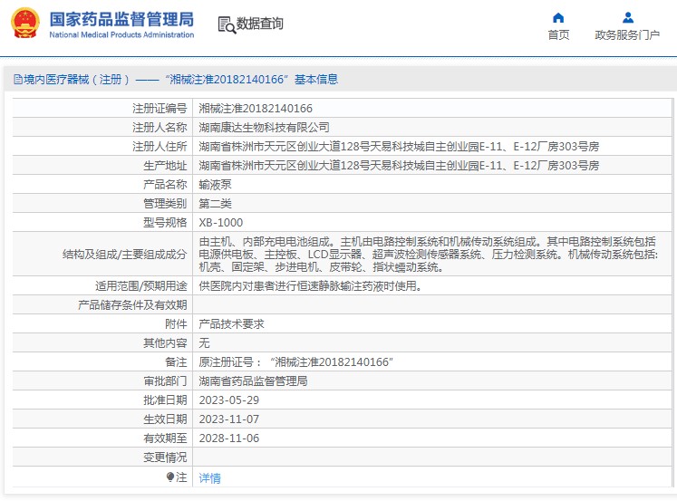Open the 详情 link
Image resolution: width=677 pixels, height=501 pixels.
click(x=210, y=477)
